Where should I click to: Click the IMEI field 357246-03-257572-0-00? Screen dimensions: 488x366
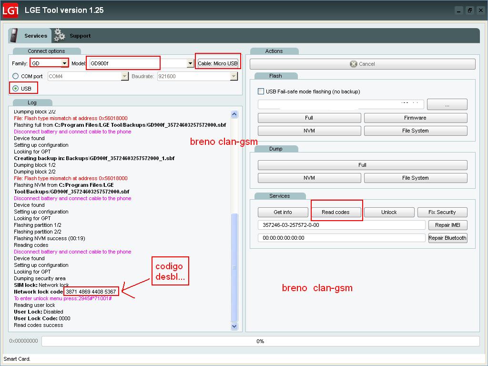coord(341,225)
